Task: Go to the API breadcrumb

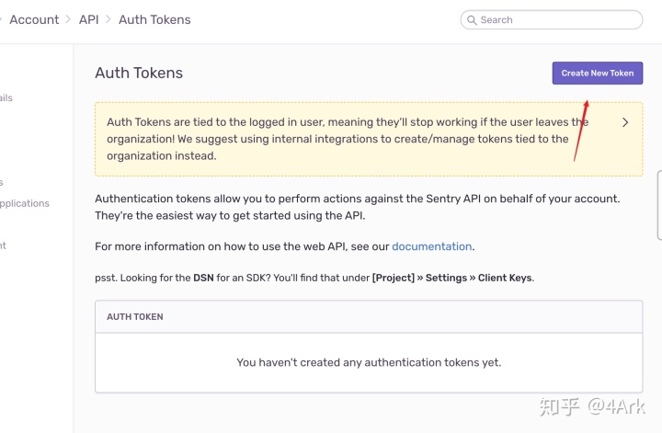Action: (x=88, y=20)
